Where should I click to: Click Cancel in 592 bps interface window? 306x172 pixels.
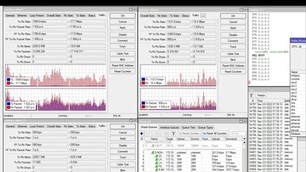point(122,132)
